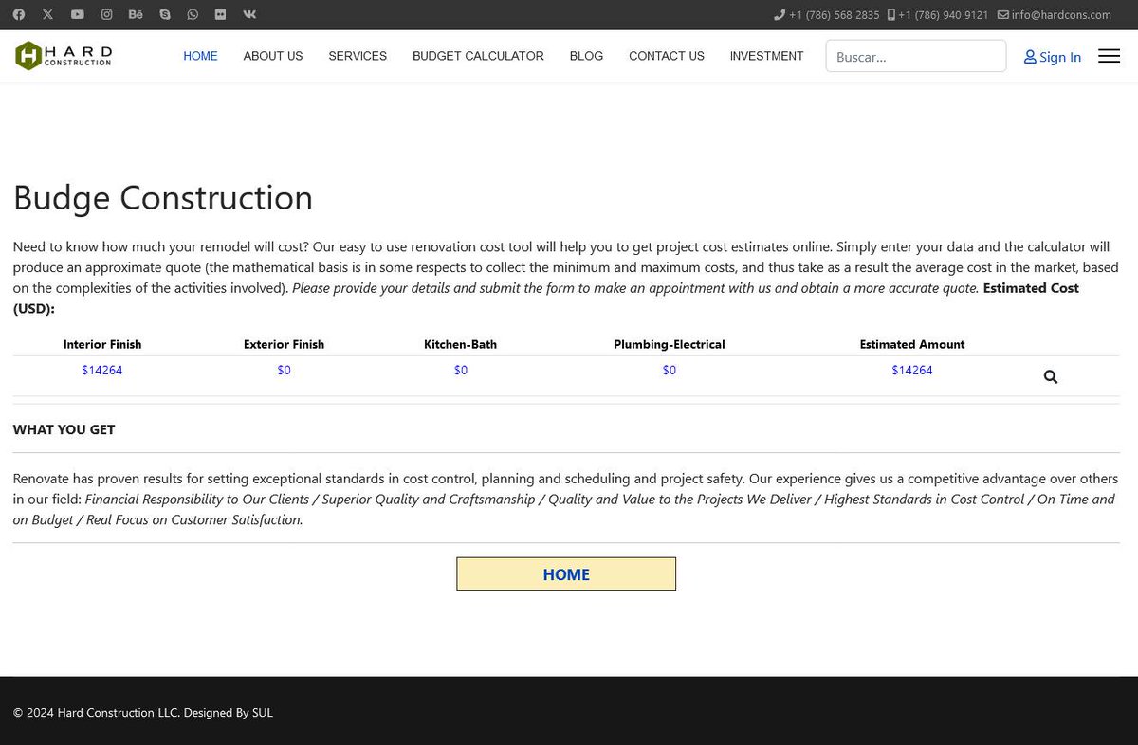Click the Estimated Amount column header
Viewport: 1138px width, 745px height.
coord(912,345)
